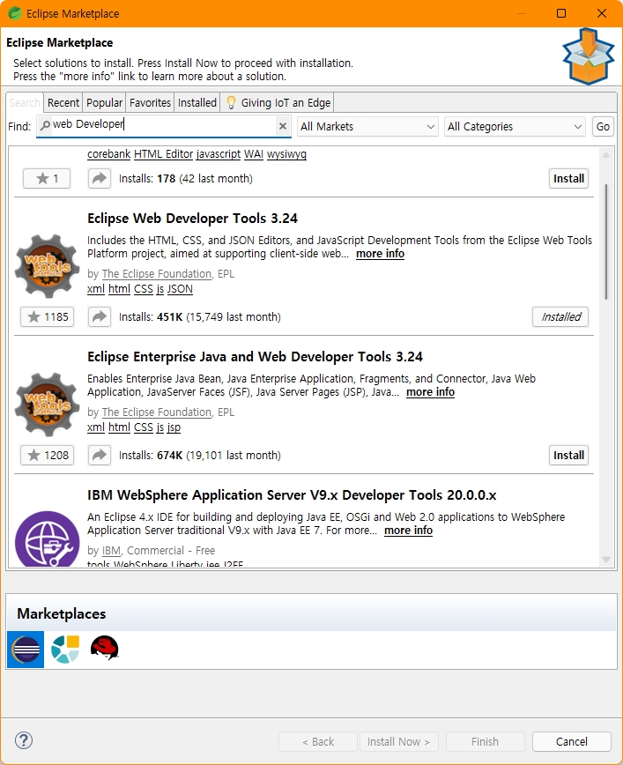Select the Search tab
This screenshot has height=765, width=623.
coord(25,102)
